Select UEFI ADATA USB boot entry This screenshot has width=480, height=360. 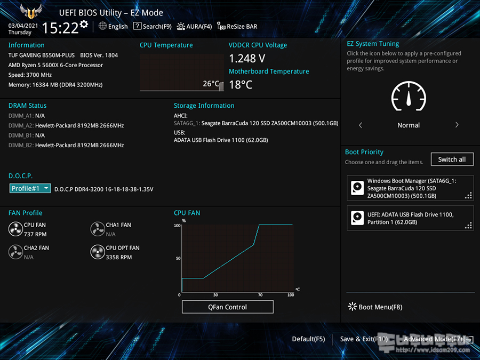click(410, 218)
